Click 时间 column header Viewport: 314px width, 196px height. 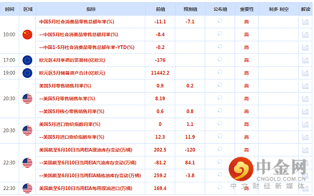point(10,9)
